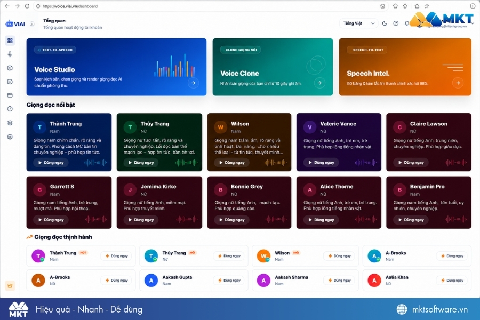The image size is (480, 320).
Task: Click the G avatar on Garrett S card
Action: (39, 190)
